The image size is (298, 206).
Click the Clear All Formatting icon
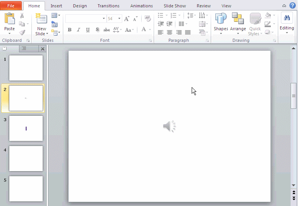[147, 19]
